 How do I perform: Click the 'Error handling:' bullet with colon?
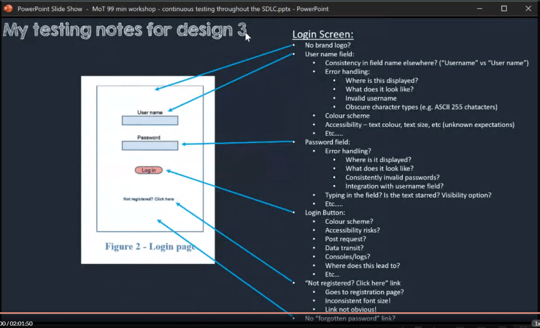point(347,72)
